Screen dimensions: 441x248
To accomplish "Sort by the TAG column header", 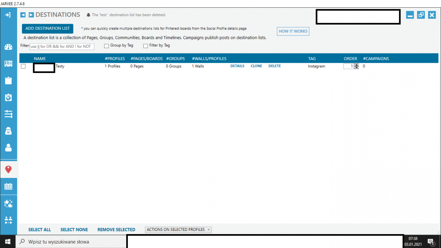I will (312, 59).
